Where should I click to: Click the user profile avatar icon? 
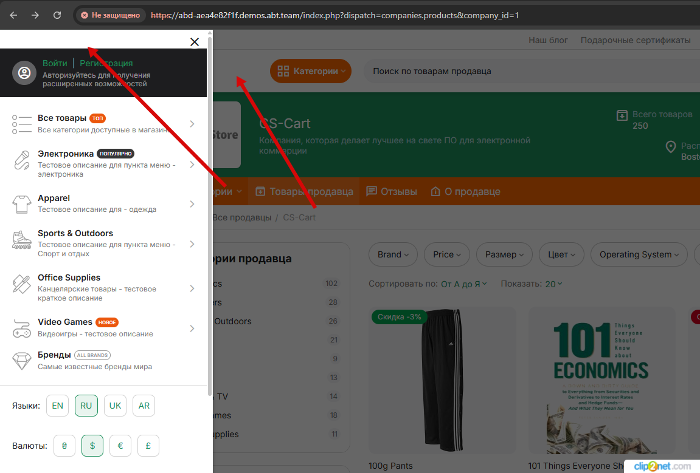pos(24,73)
